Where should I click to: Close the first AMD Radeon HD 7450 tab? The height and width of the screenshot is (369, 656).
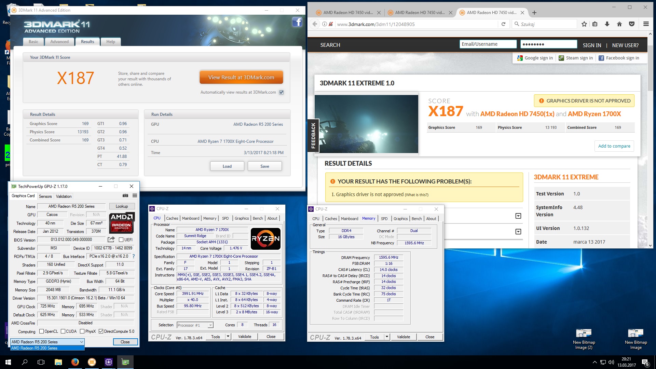click(379, 13)
